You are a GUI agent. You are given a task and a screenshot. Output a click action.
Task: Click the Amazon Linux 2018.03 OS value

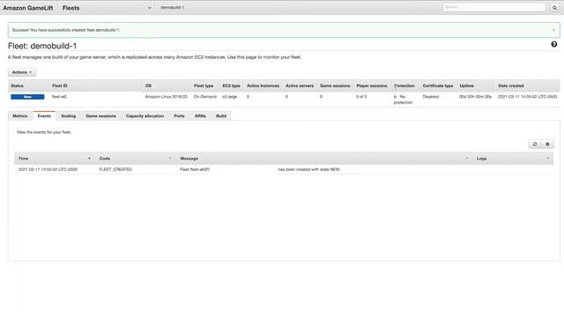point(167,97)
